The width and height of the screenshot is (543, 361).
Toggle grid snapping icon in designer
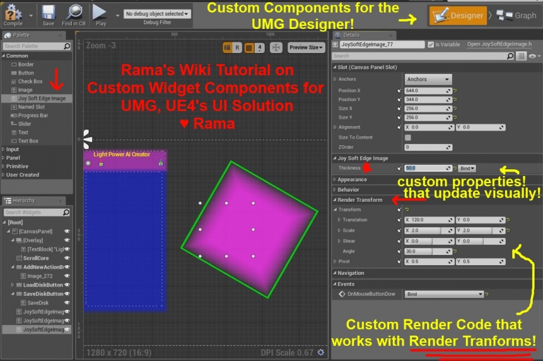click(249, 48)
